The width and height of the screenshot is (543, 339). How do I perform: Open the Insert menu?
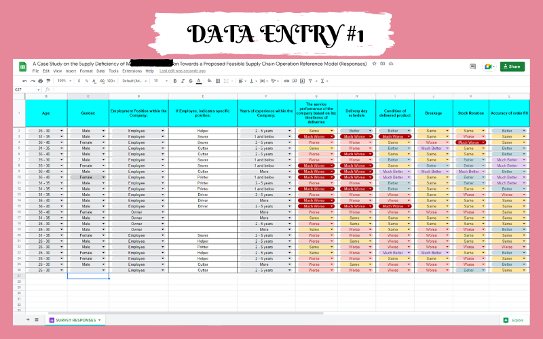click(71, 71)
